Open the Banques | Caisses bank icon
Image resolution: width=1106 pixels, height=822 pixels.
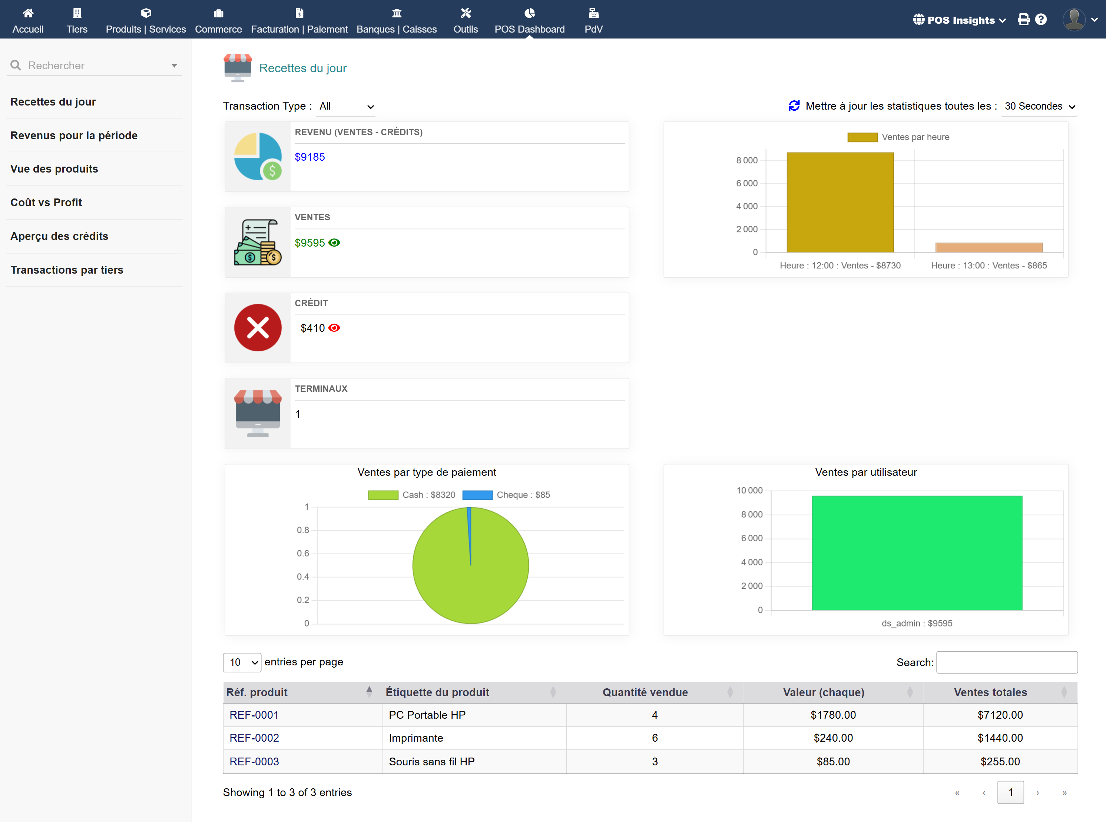coord(396,13)
